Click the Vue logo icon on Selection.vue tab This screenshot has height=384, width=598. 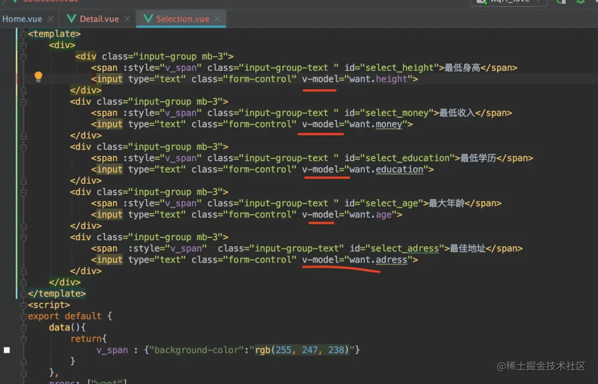point(148,19)
